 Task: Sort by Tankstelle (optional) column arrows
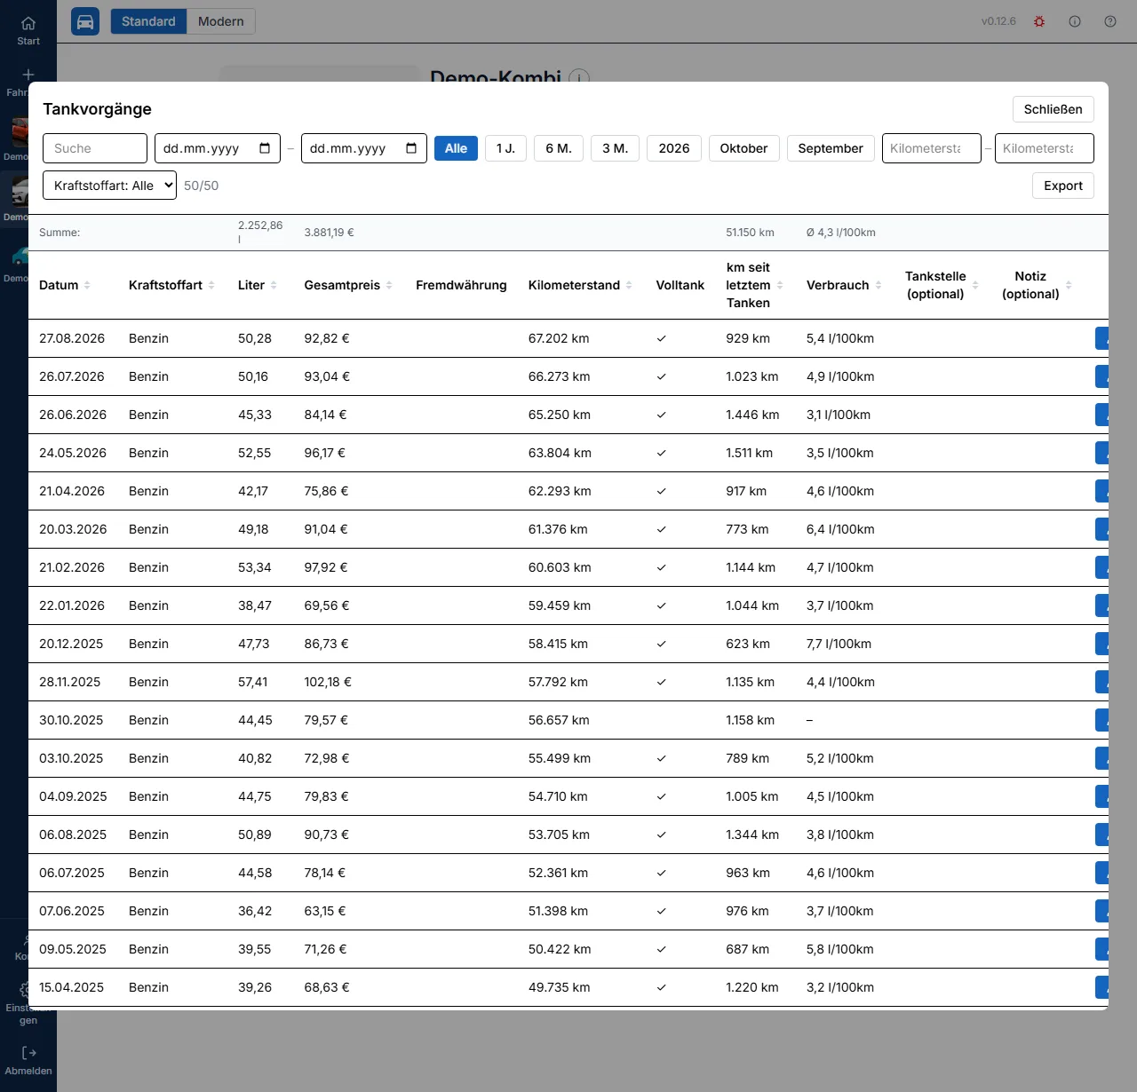tap(975, 285)
